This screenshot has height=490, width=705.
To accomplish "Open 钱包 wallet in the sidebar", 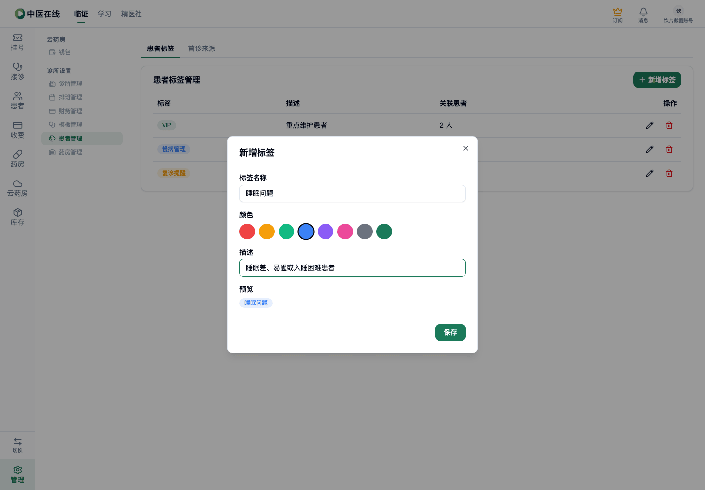I will pyautogui.click(x=82, y=52).
